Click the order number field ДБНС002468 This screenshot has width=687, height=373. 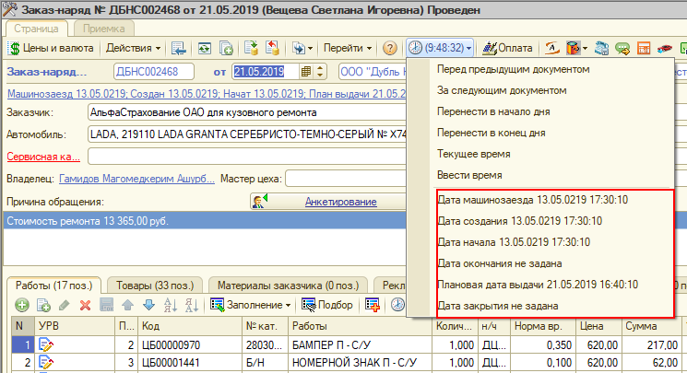point(152,71)
